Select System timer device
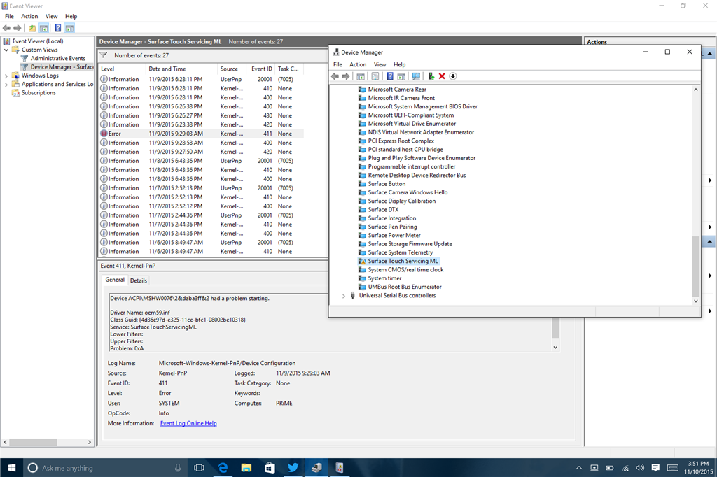The image size is (717, 477). (384, 278)
